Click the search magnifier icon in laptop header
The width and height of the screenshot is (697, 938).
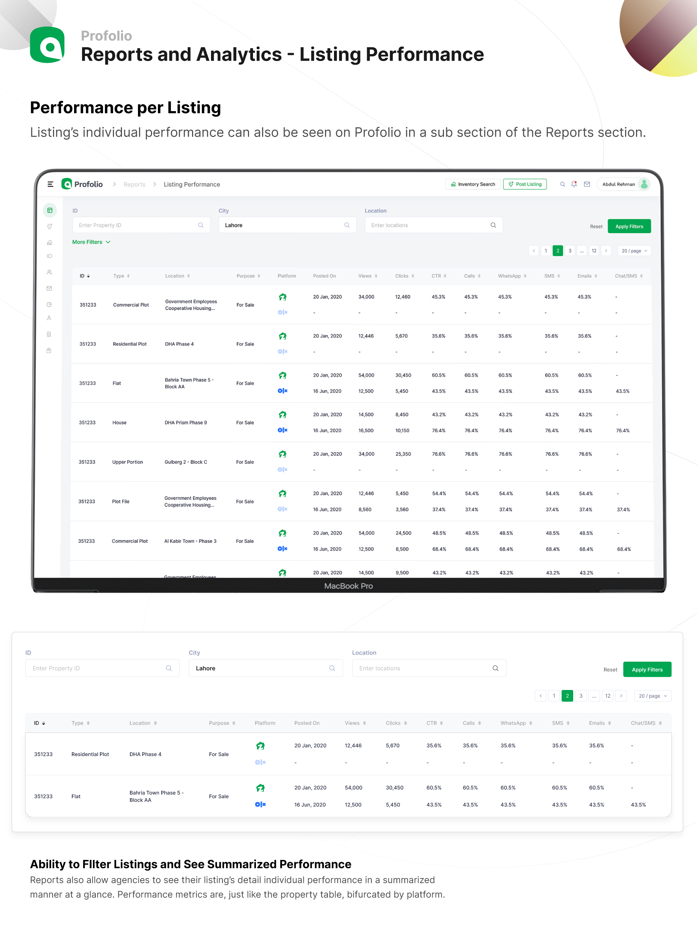(x=562, y=184)
